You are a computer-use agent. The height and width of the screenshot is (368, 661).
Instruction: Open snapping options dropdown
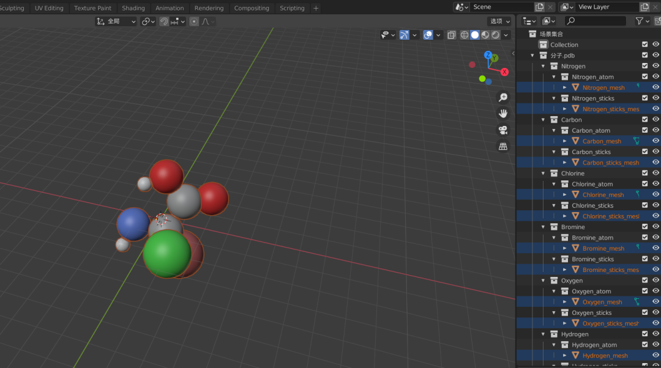tap(178, 21)
